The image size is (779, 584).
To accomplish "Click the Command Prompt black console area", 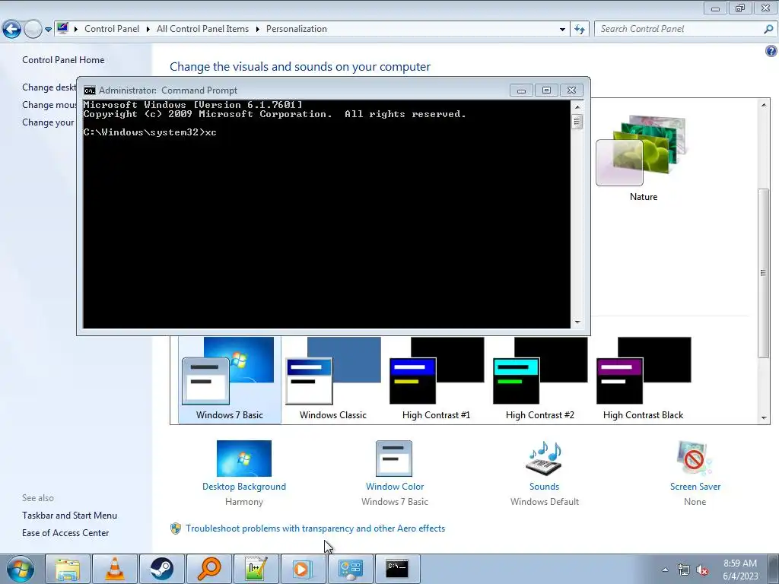I will tap(327, 214).
